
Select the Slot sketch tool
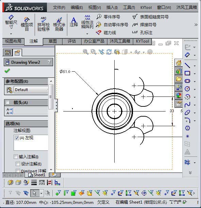[187, 81]
